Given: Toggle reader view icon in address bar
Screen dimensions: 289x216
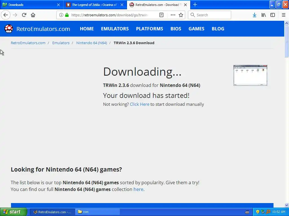Looking at the screenshot, I should 161,15.
